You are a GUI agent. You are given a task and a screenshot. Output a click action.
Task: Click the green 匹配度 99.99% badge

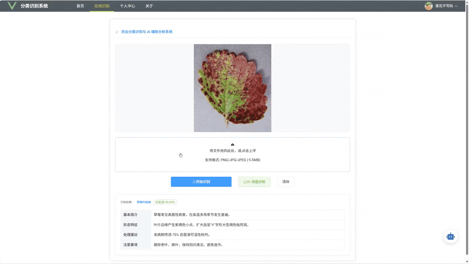[x=165, y=202]
